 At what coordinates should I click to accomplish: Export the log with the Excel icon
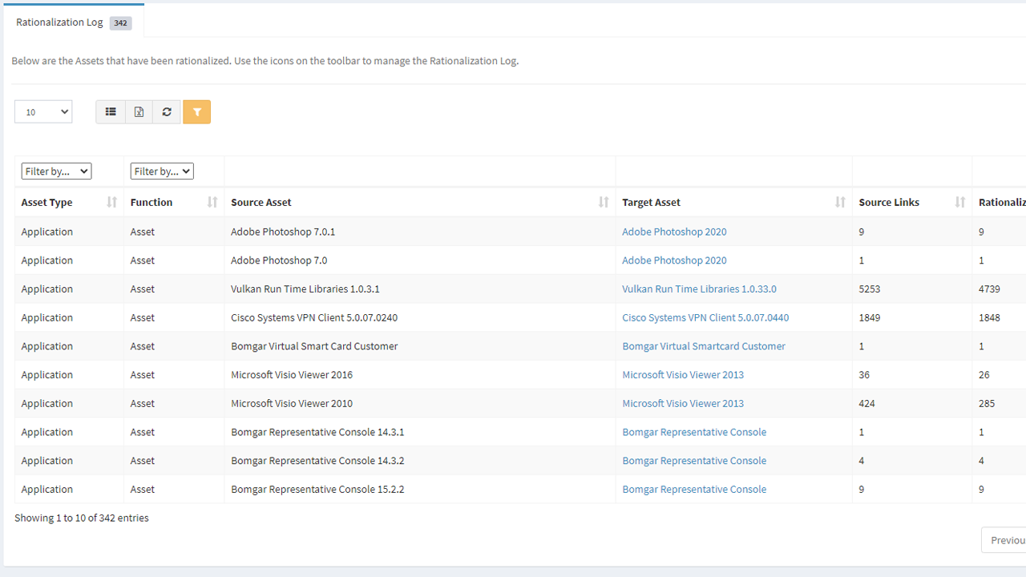139,112
